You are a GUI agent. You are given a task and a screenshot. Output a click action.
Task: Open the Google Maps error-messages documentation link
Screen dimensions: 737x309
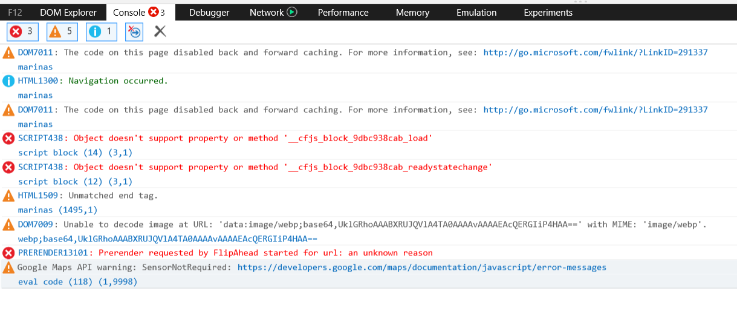click(421, 267)
